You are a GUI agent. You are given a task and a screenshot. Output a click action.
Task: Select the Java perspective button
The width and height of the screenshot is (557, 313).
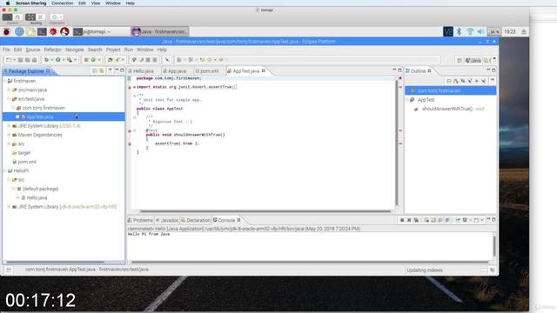point(473,60)
